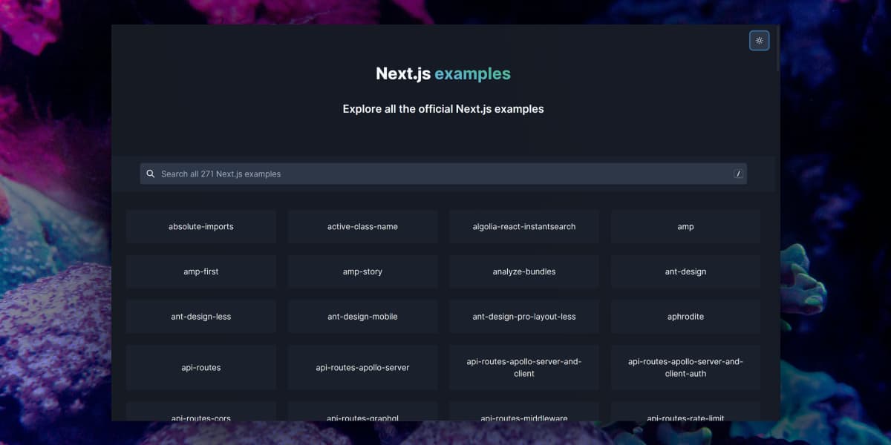Open the absolute-imports example

(201, 226)
